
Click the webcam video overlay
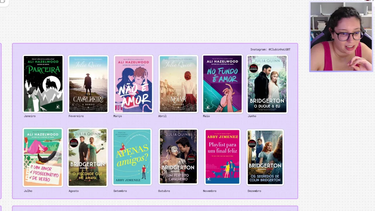(341, 37)
